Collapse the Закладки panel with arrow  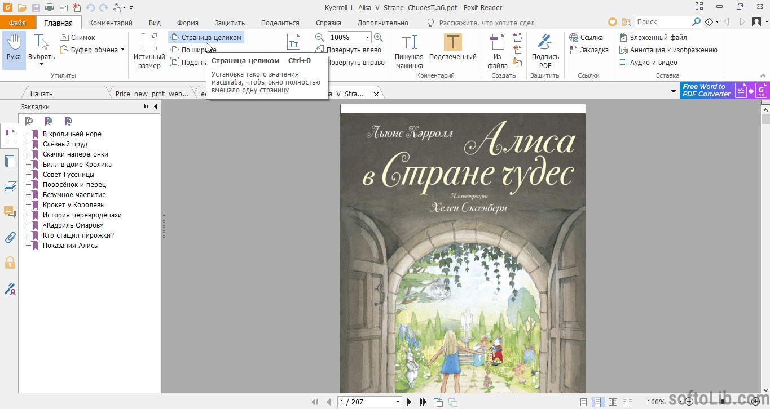pos(155,106)
